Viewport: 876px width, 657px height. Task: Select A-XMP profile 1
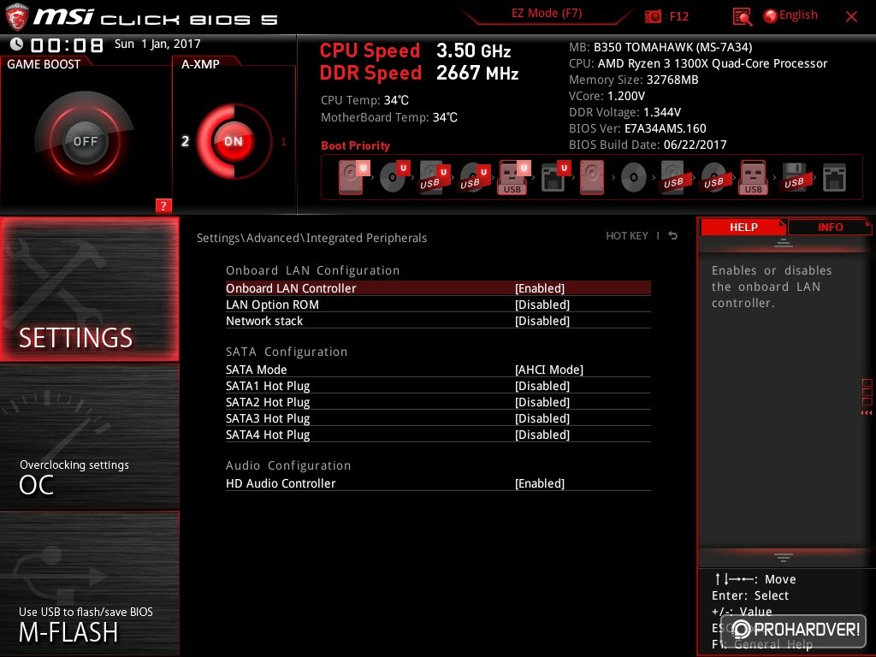click(x=283, y=141)
